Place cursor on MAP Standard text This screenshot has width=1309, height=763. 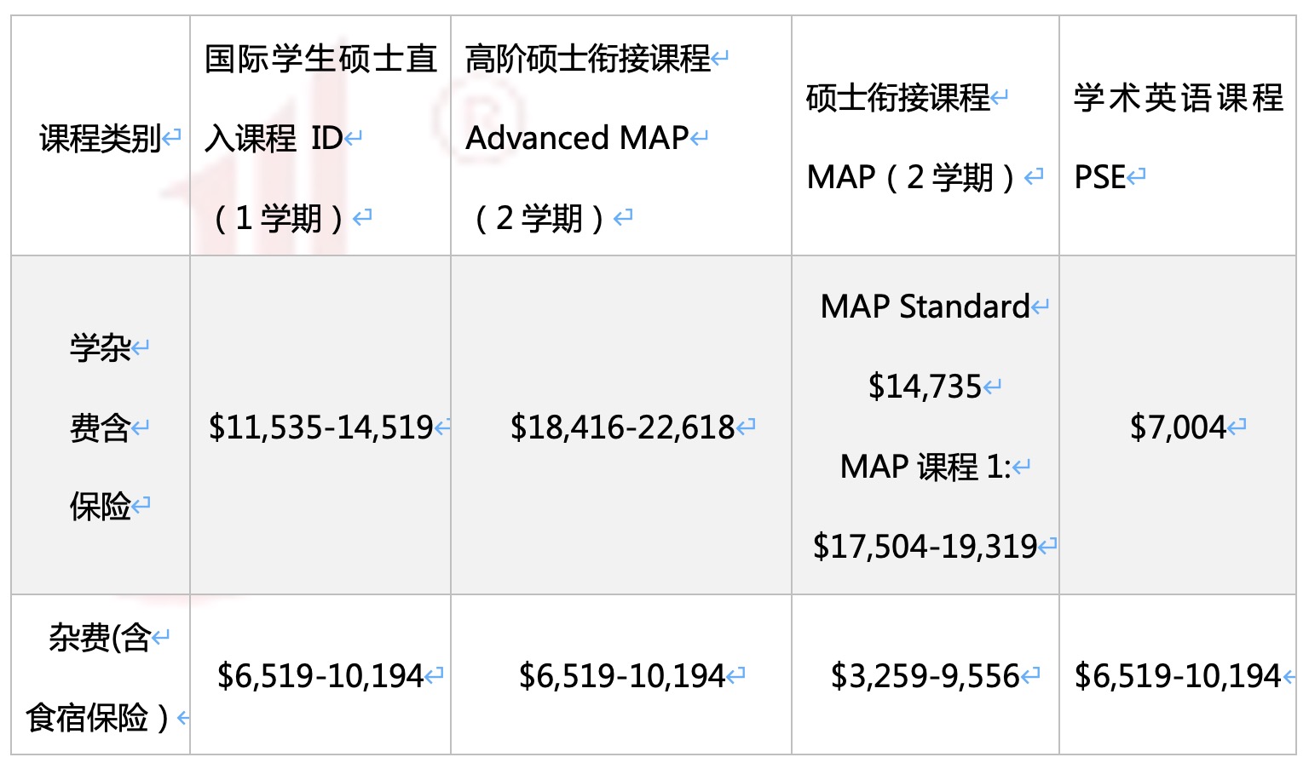coord(925,307)
